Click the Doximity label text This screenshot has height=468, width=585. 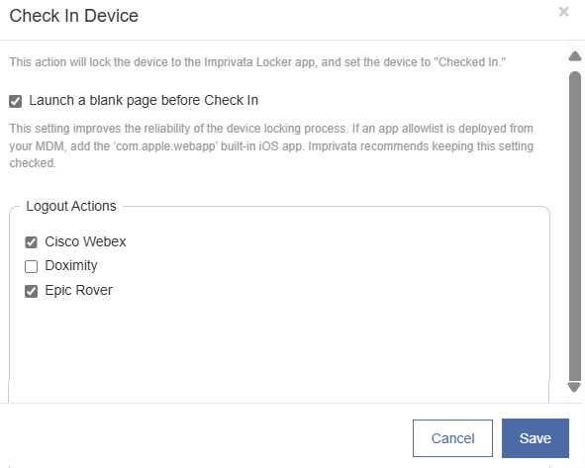(x=71, y=266)
